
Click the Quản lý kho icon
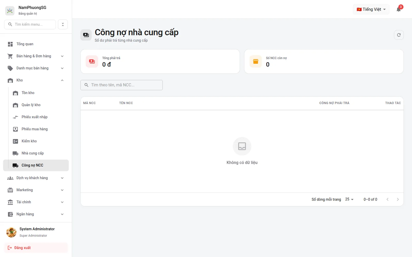pos(15,105)
